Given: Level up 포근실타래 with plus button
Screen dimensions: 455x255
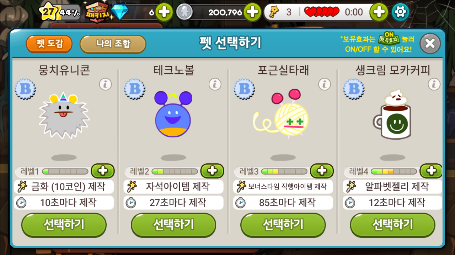Looking at the screenshot, I should [322, 171].
